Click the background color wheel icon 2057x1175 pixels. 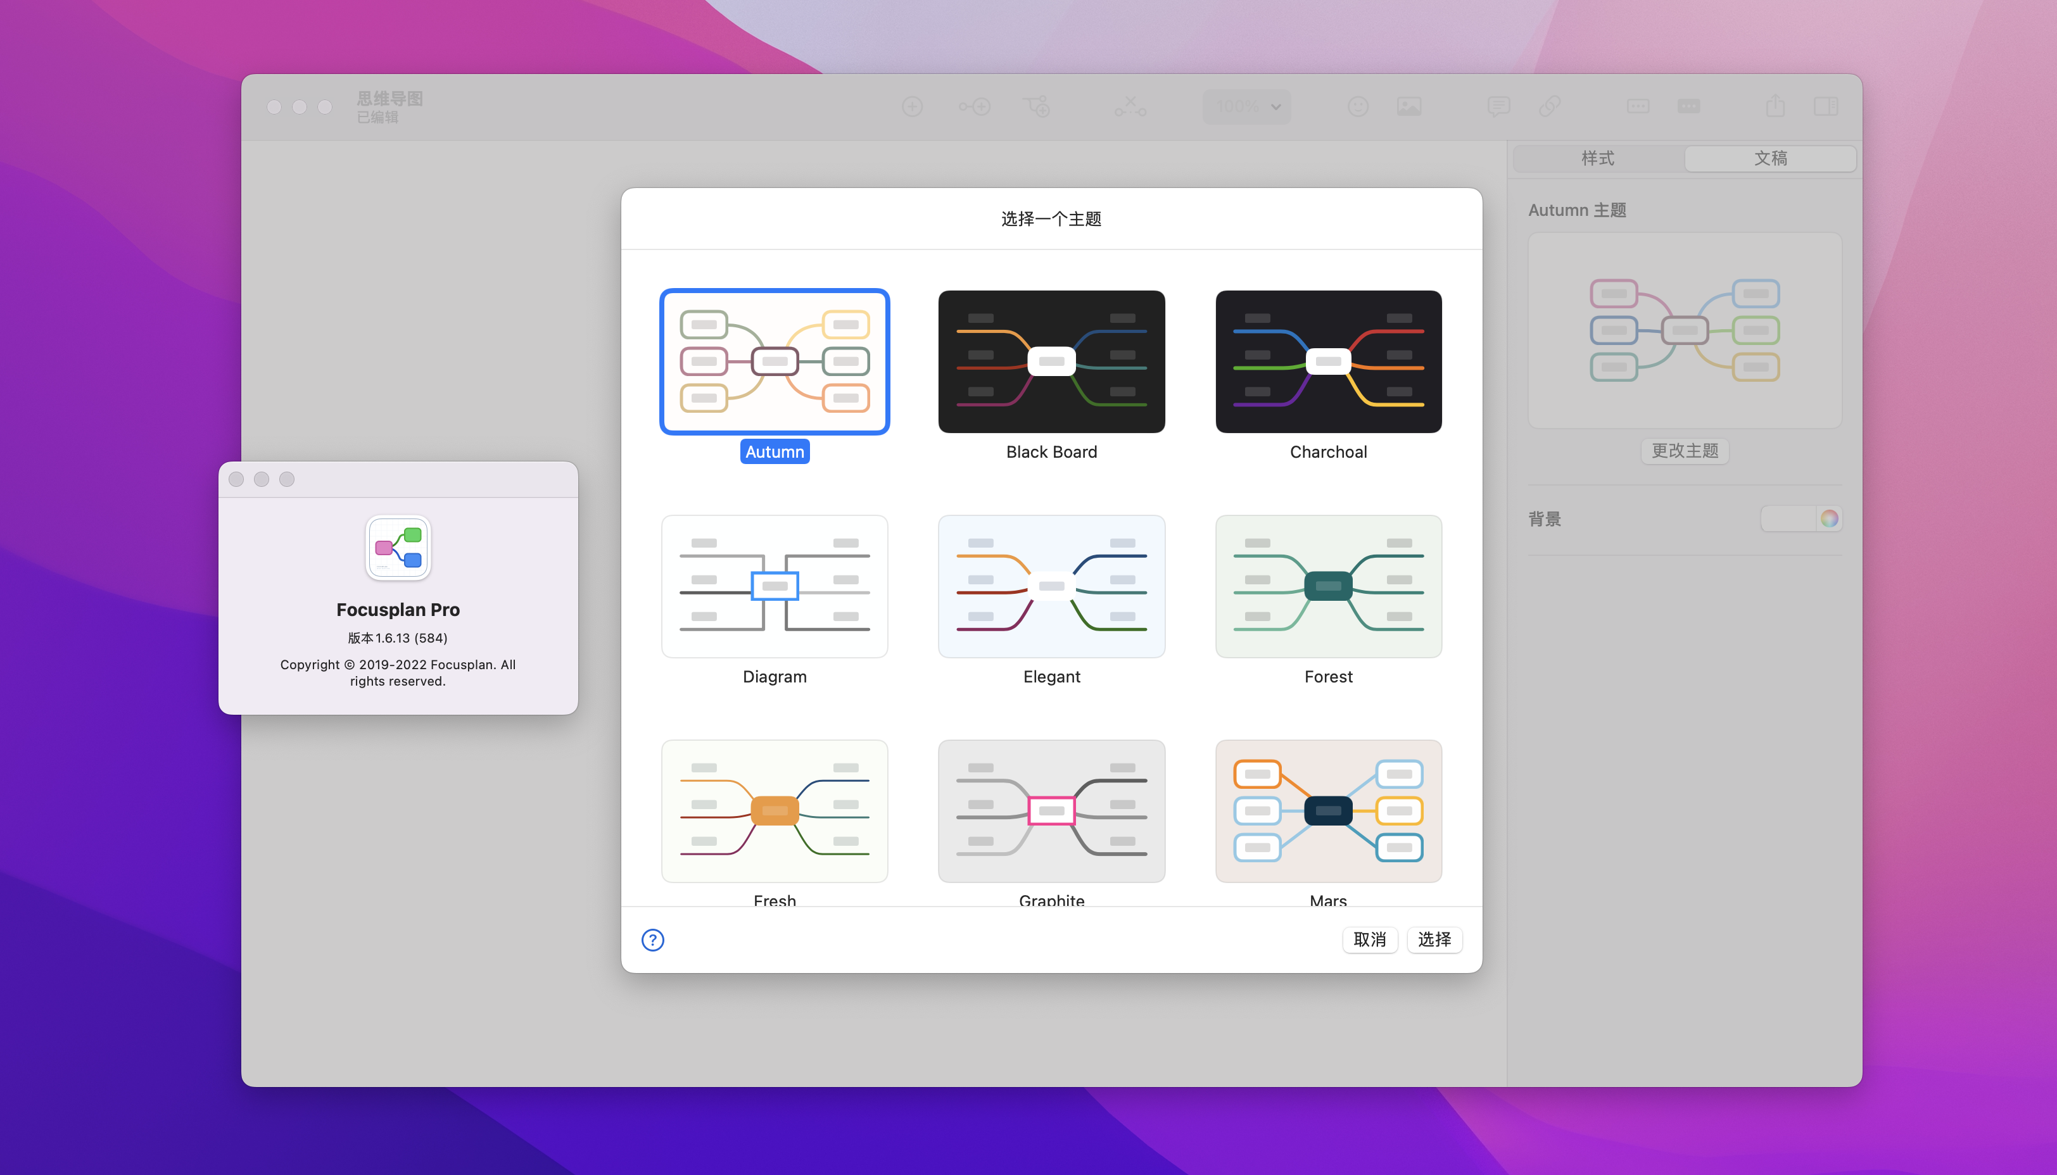(1830, 518)
